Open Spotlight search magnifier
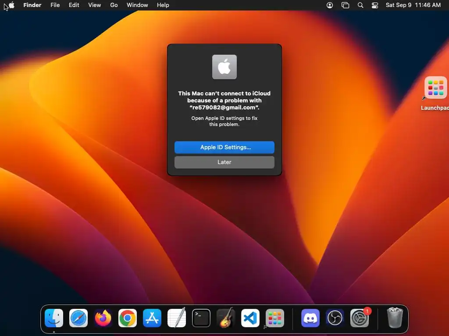This screenshot has width=449, height=336. click(x=360, y=5)
